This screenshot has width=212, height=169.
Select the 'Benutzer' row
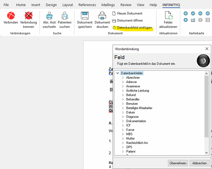tap(132, 104)
